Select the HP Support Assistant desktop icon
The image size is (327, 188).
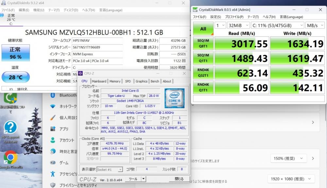coord(10,132)
